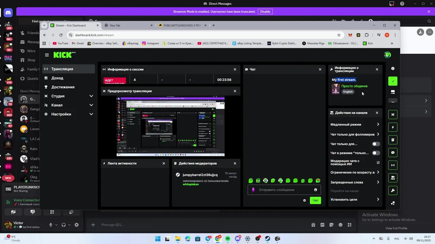435x244 pixels.
Task: Open Kick bookmark in bookmarks bar
Action: click(x=368, y=43)
